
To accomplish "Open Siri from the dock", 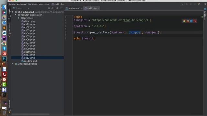I will click(4, 12).
